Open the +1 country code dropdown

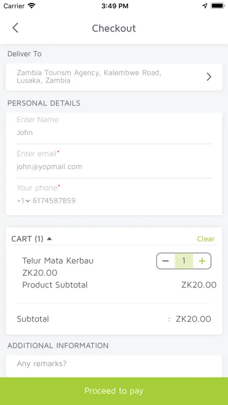pos(23,201)
